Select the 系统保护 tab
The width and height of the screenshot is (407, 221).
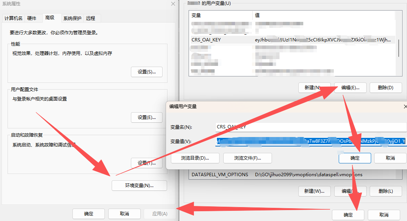click(72, 18)
